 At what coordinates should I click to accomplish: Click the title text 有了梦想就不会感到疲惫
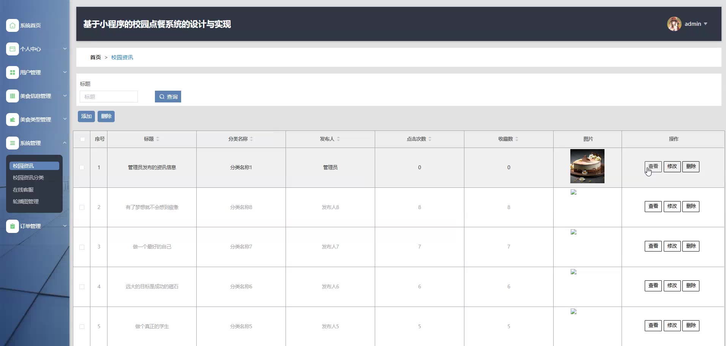pyautogui.click(x=152, y=208)
